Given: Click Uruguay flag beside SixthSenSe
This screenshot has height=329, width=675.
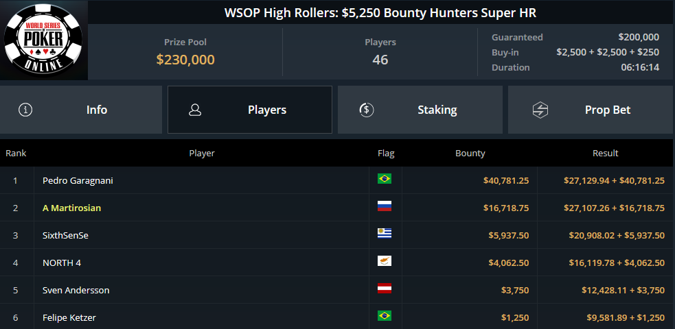Looking at the screenshot, I should pyautogui.click(x=385, y=233).
